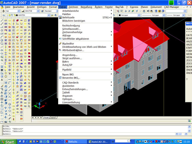Expand the Arbeitsbereiche submenu
Screen dimensions: 192x144
[85, 11]
